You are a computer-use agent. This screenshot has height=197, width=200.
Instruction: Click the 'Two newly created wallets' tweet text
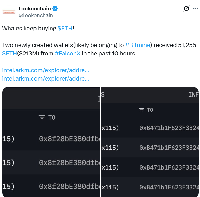[x=63, y=45]
